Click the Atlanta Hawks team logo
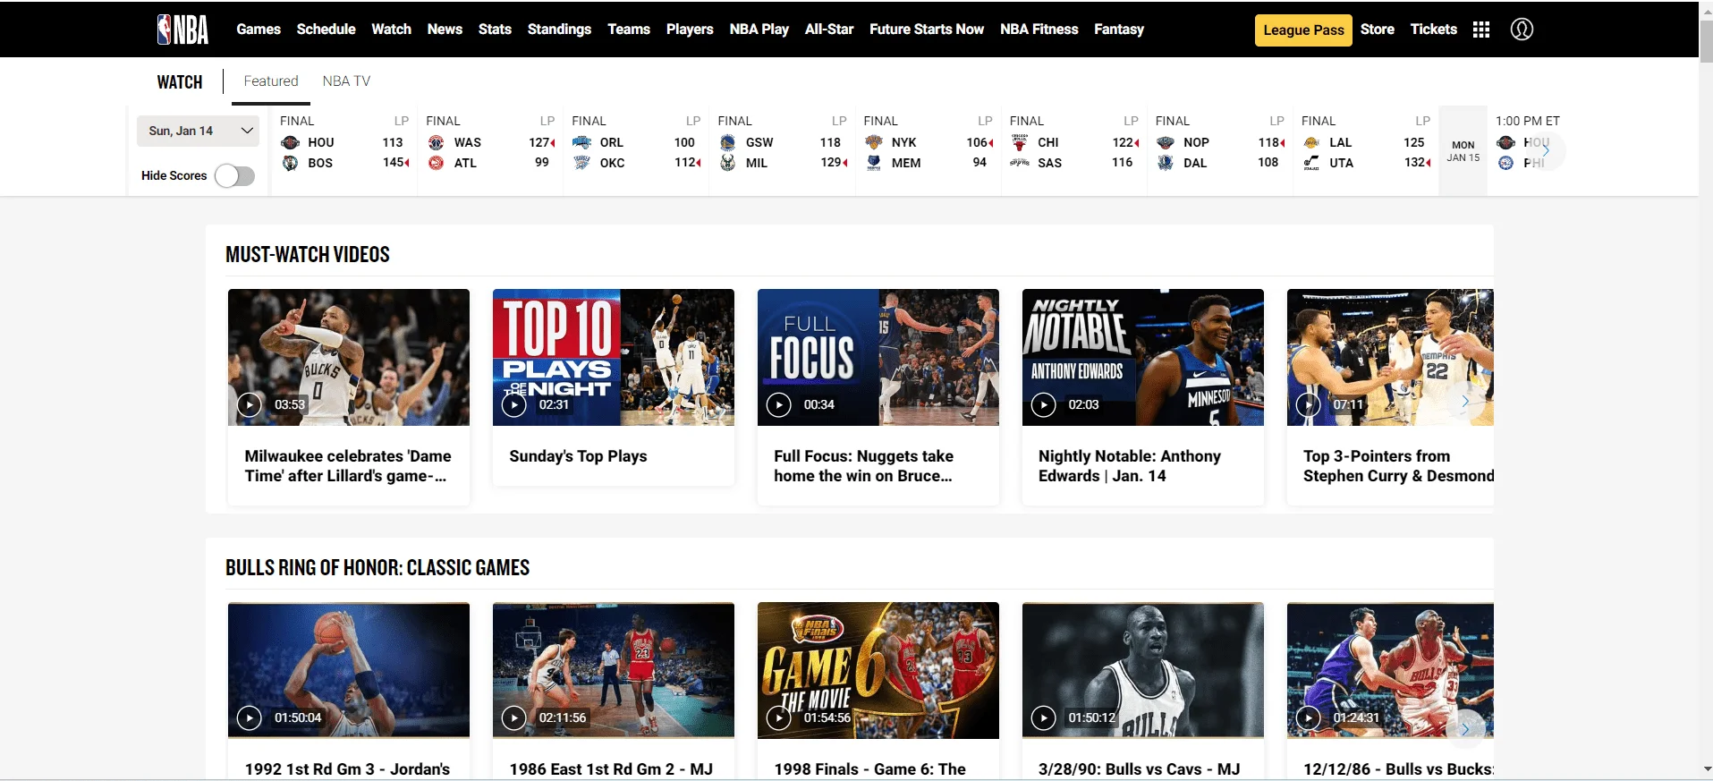The height and width of the screenshot is (781, 1713). click(436, 163)
